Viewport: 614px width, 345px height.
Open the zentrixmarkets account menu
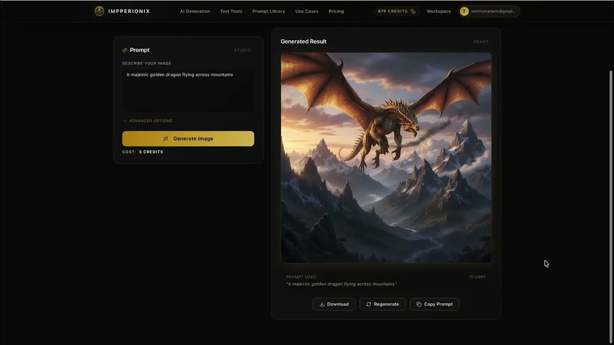coord(489,11)
